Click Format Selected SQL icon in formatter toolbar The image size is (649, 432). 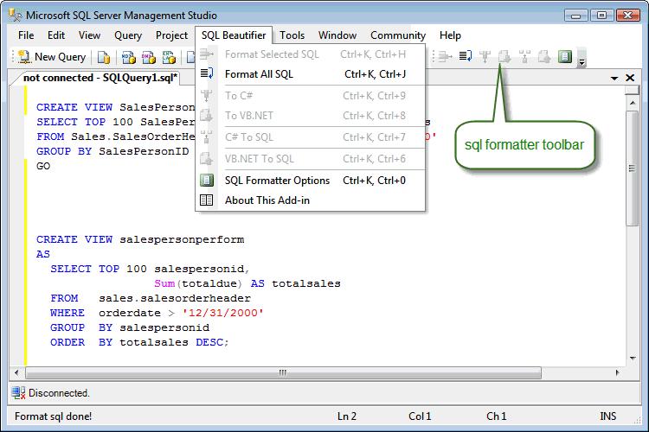point(445,56)
